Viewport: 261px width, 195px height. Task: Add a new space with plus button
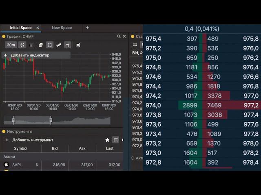87,28
